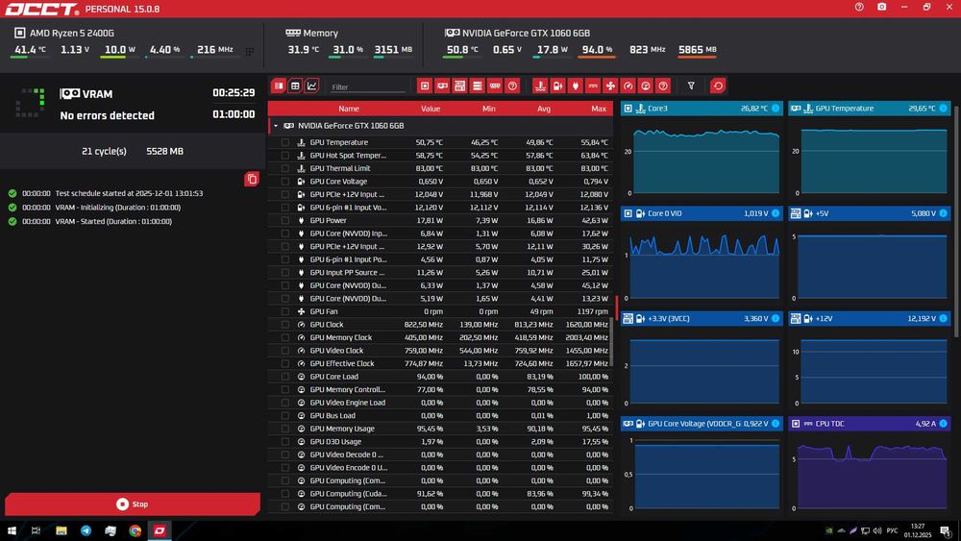Select the Core 0 VID graph header
This screenshot has height=541, width=961.
(x=702, y=213)
